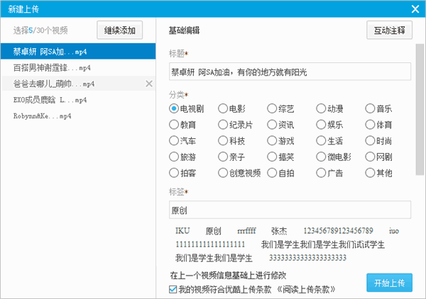
Task: Select the 综艺 category radio
Action: tap(272, 108)
